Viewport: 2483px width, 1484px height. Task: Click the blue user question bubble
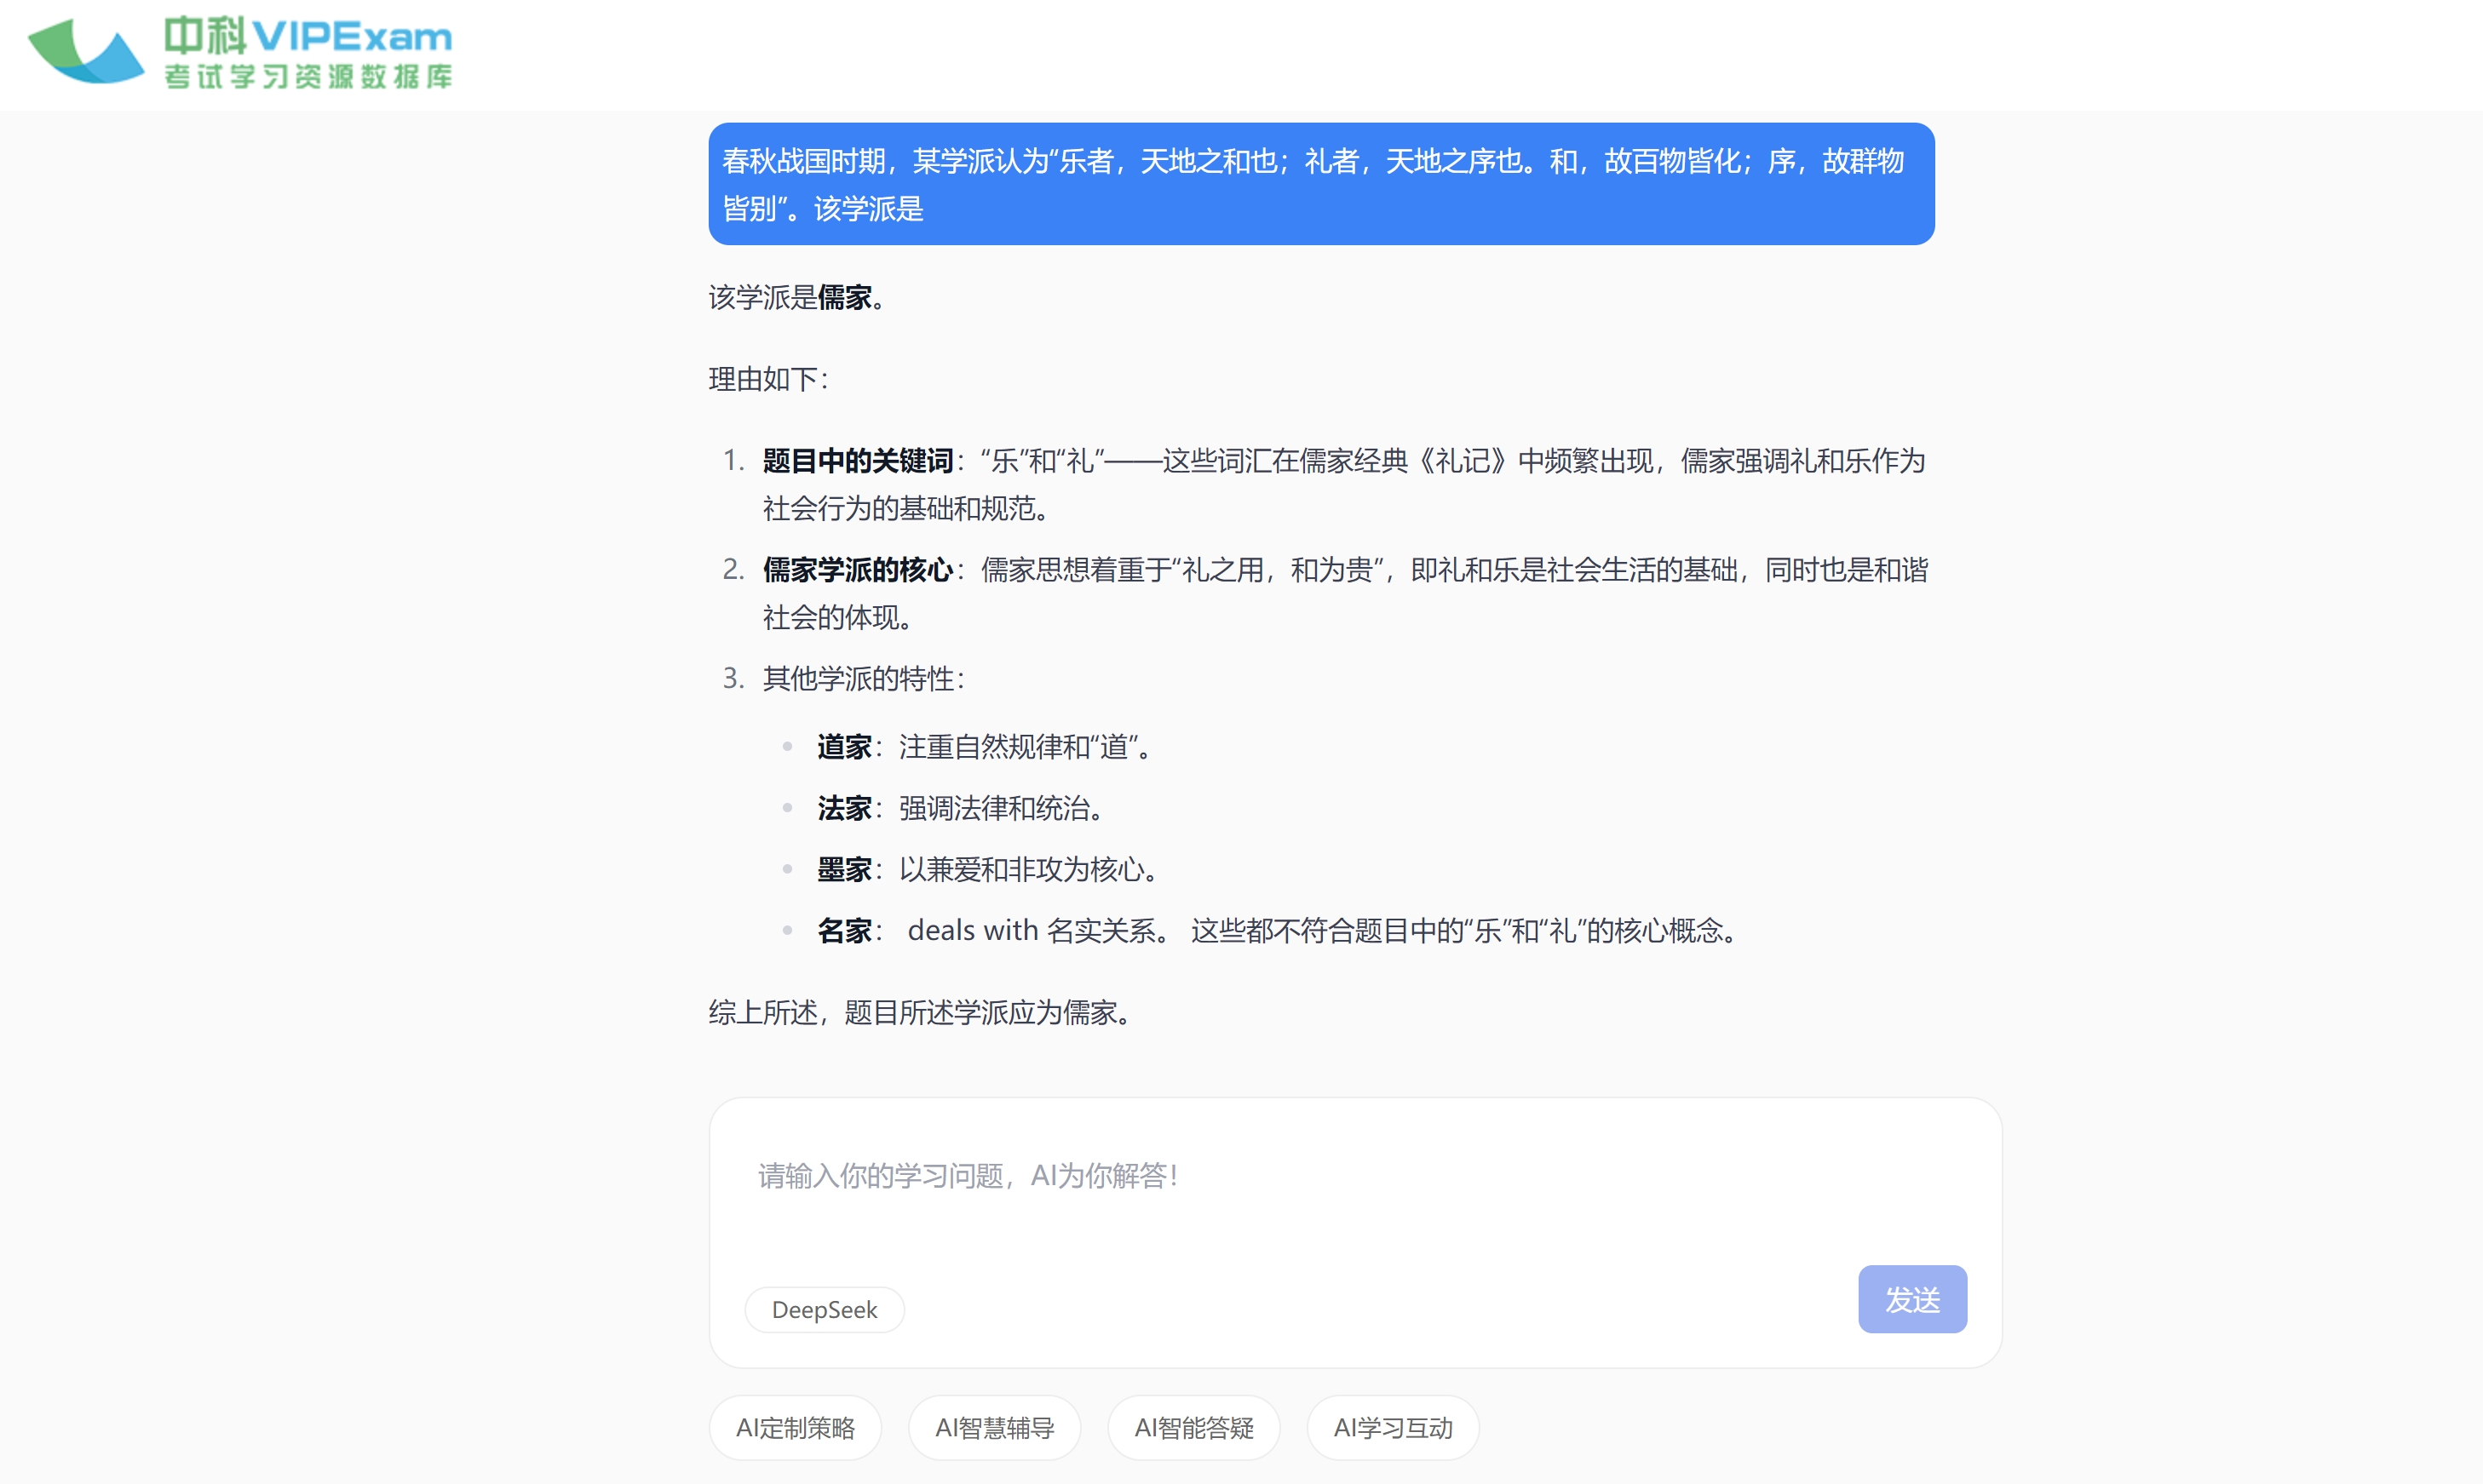(1320, 184)
